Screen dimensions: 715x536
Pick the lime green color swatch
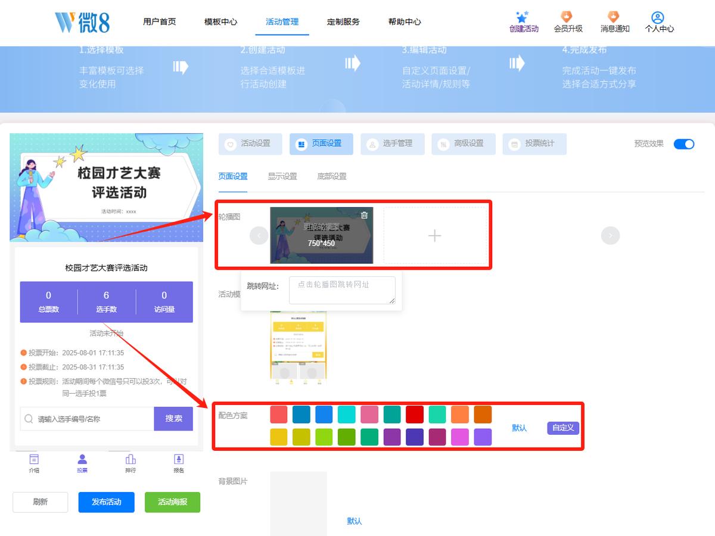[x=324, y=437]
